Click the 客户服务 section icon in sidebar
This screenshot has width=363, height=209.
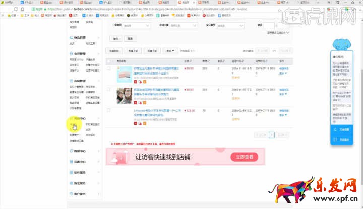tap(72, 194)
